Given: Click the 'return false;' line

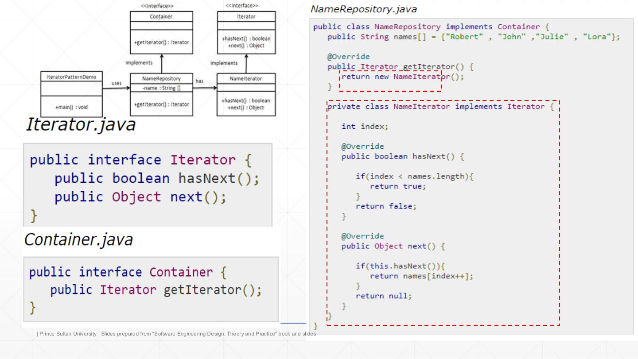Looking at the screenshot, I should (x=386, y=206).
